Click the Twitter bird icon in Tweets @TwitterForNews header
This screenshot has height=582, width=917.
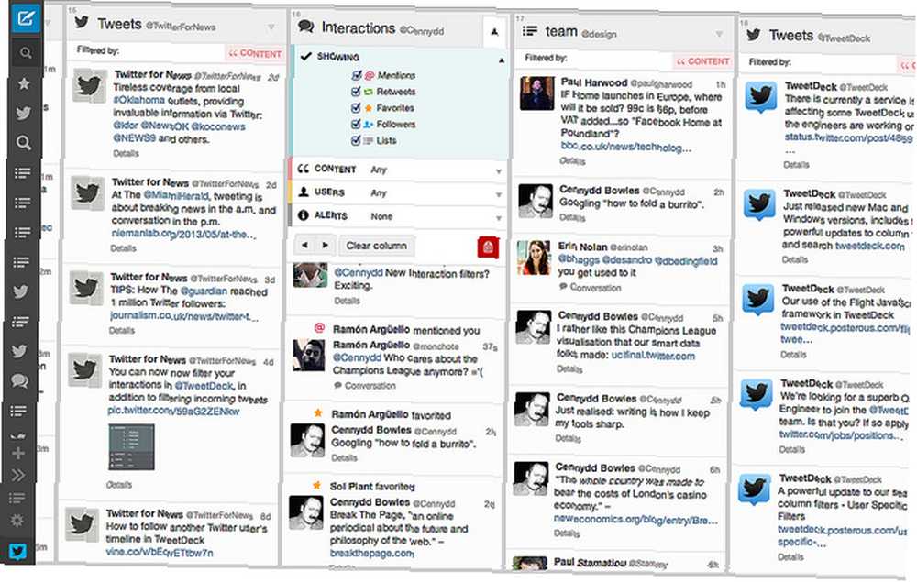82,22
